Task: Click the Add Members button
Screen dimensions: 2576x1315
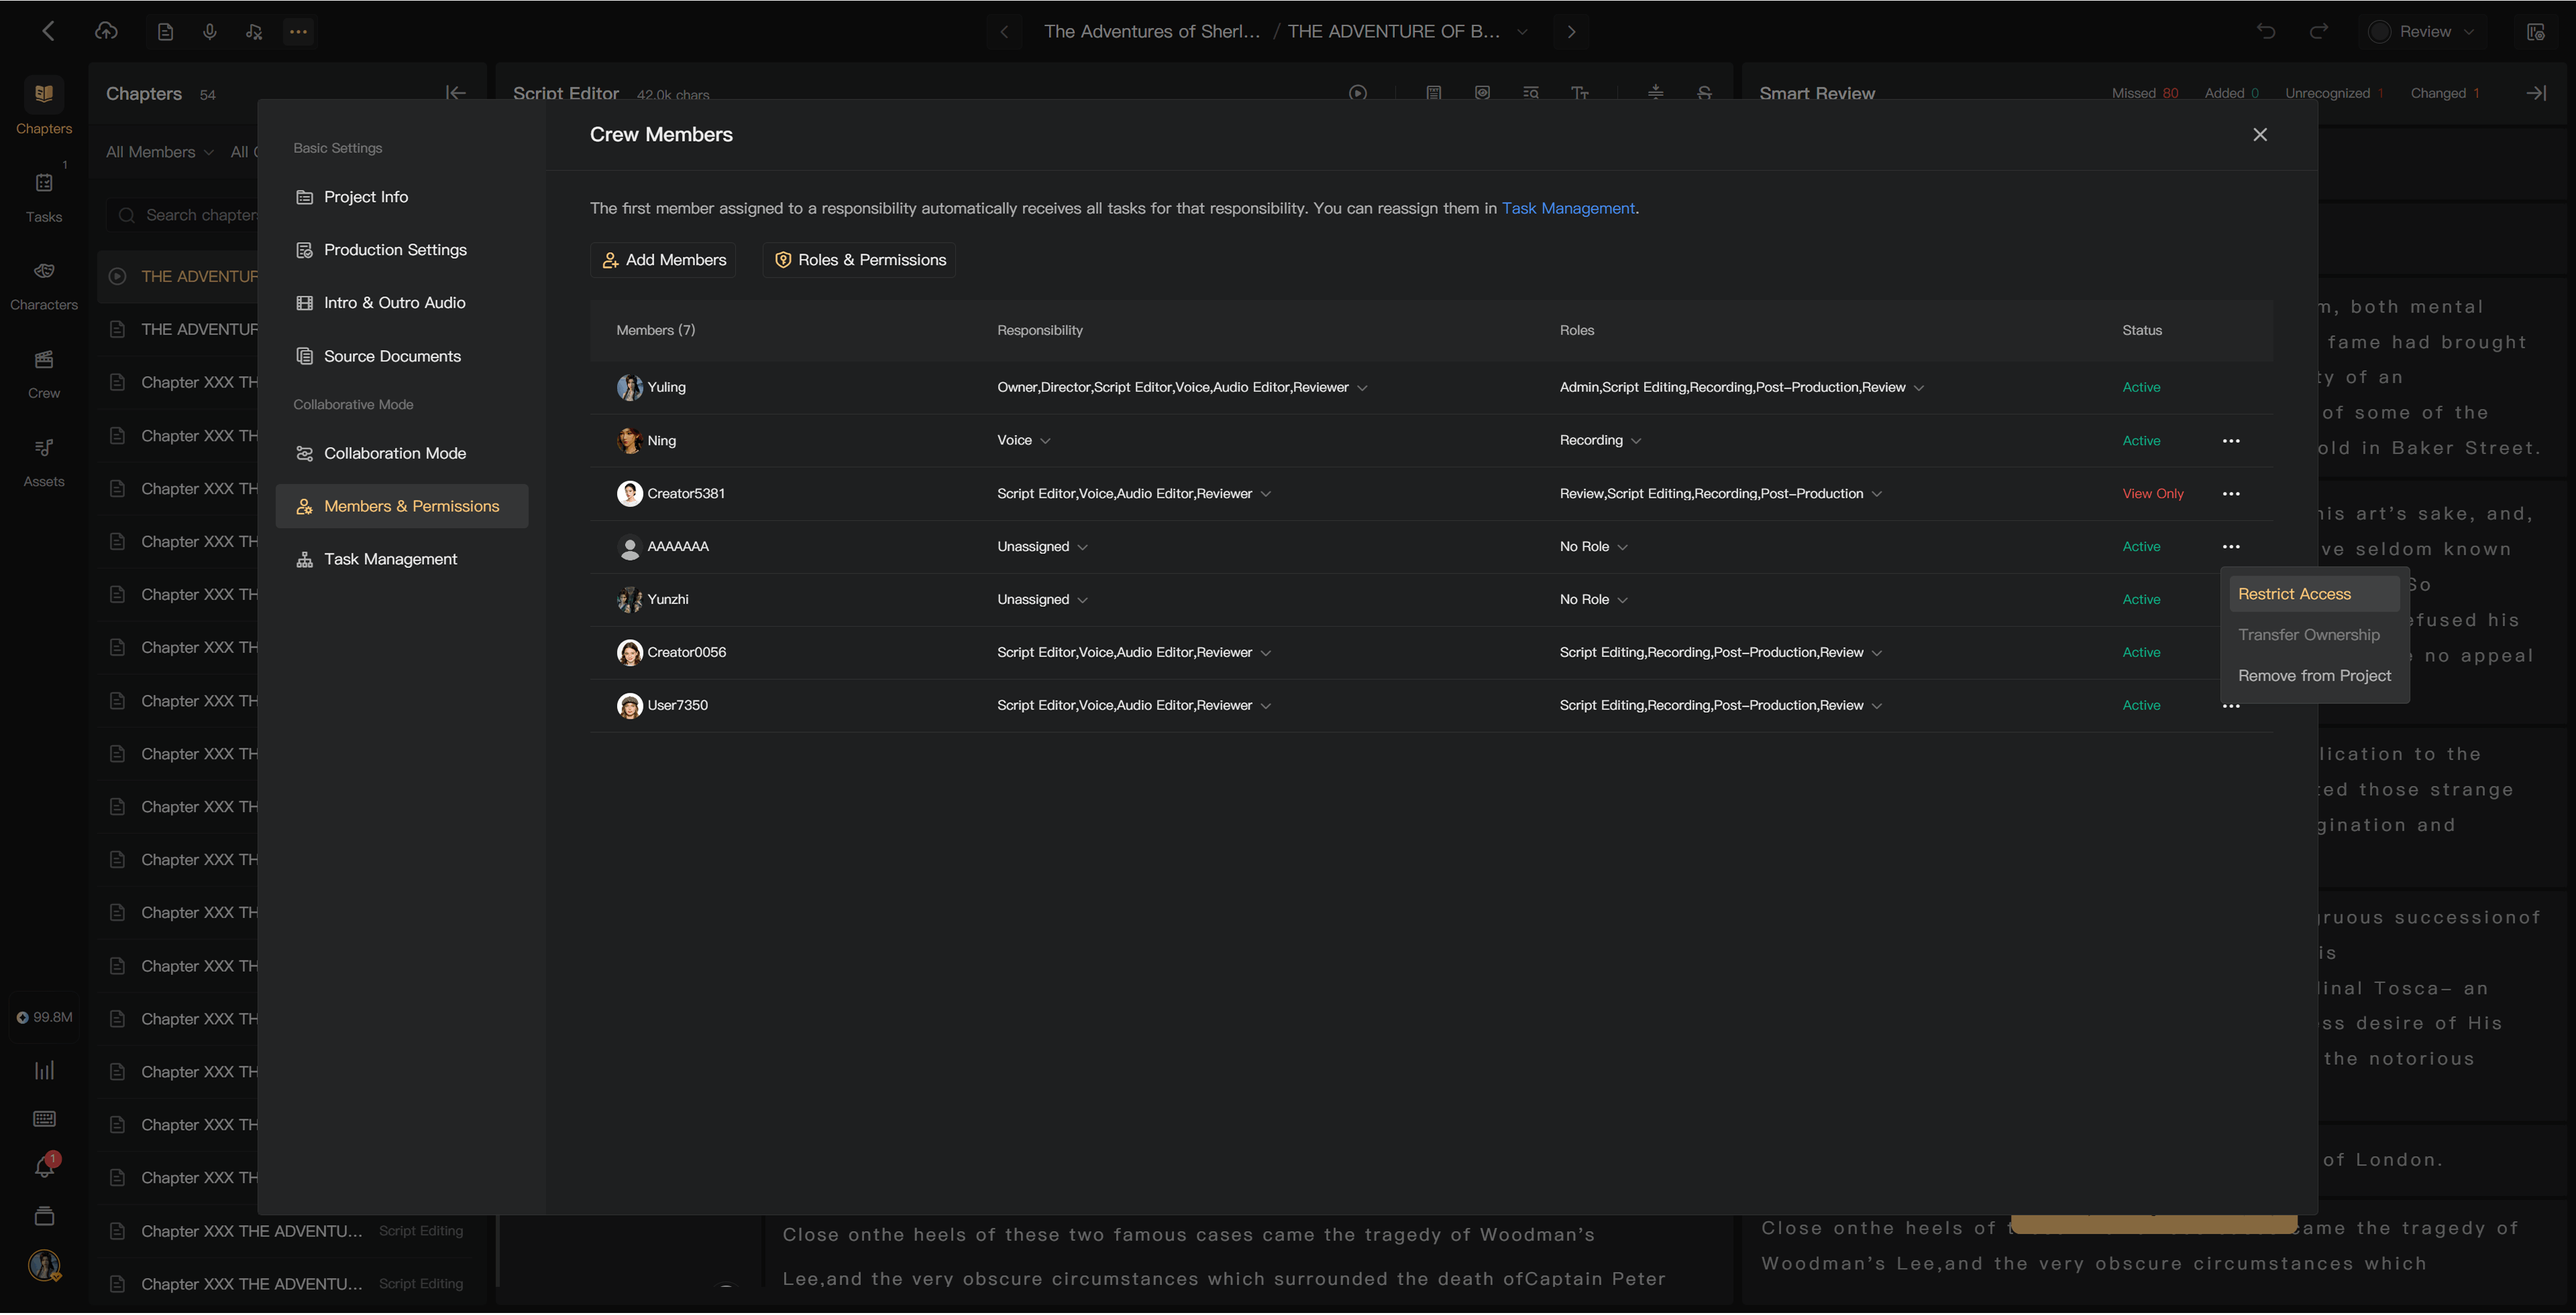Action: click(x=663, y=260)
